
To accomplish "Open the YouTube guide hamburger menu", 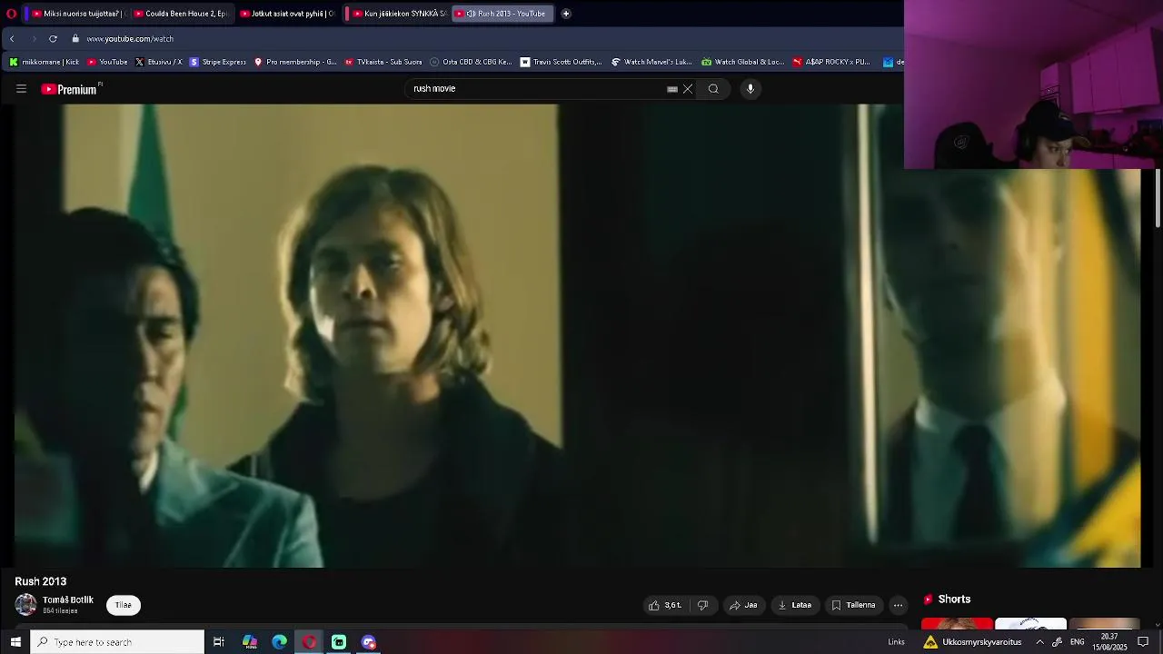I will 21,89.
